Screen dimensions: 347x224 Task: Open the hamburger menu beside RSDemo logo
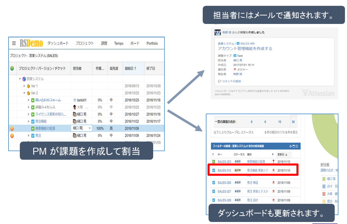coord(14,43)
